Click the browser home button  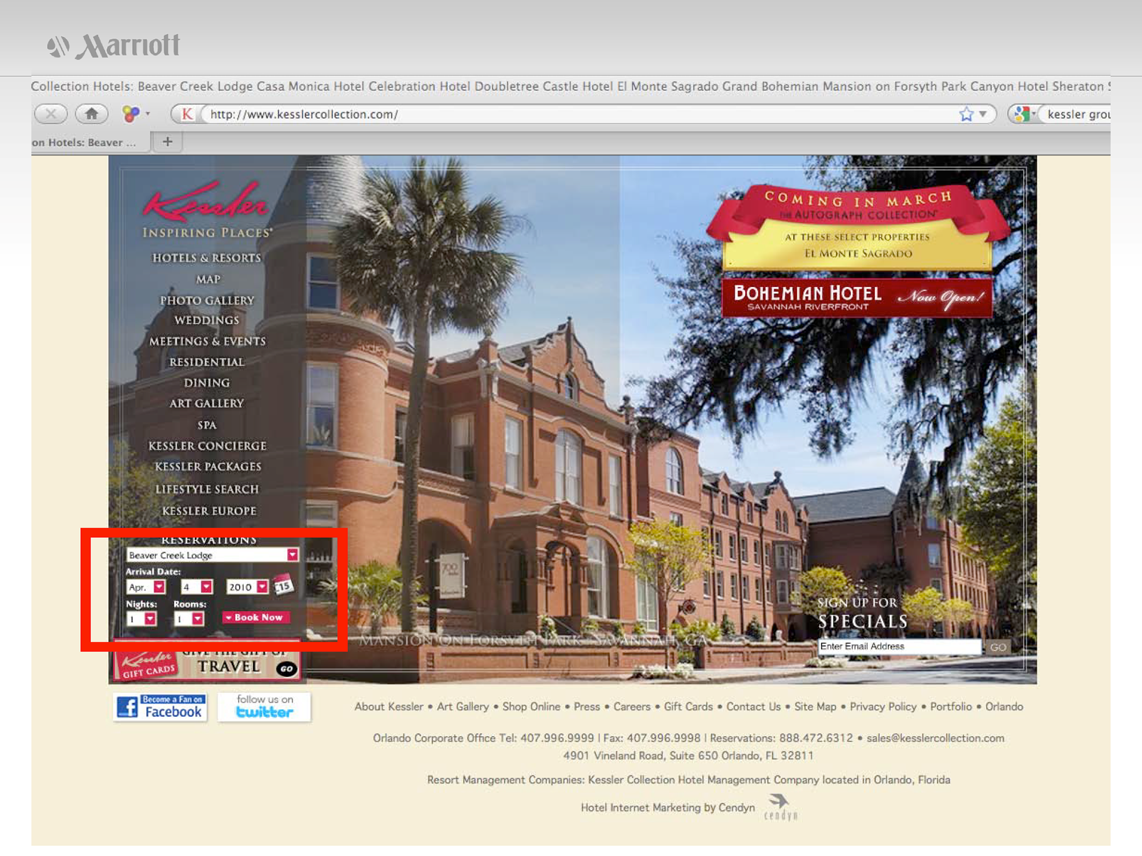click(x=91, y=114)
